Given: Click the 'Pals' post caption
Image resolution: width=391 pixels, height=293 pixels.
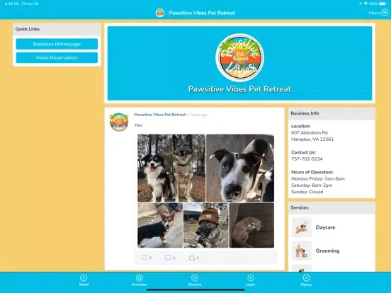Looking at the screenshot, I should point(138,125).
